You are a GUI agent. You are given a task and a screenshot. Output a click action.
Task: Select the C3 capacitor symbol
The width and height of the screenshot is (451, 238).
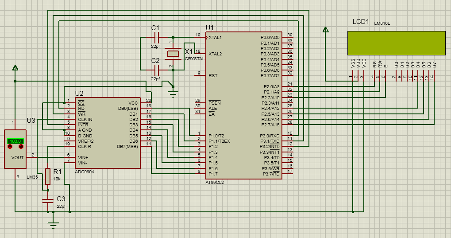click(48, 201)
